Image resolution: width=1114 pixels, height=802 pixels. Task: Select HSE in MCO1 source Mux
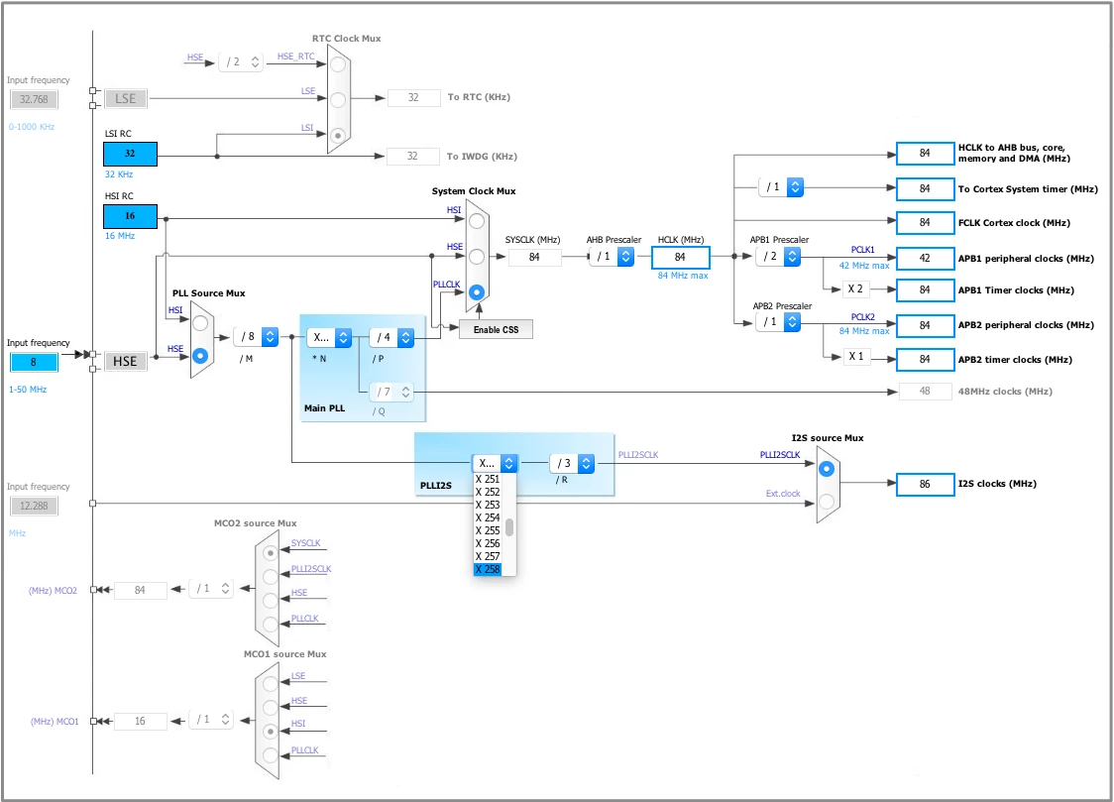click(x=270, y=708)
